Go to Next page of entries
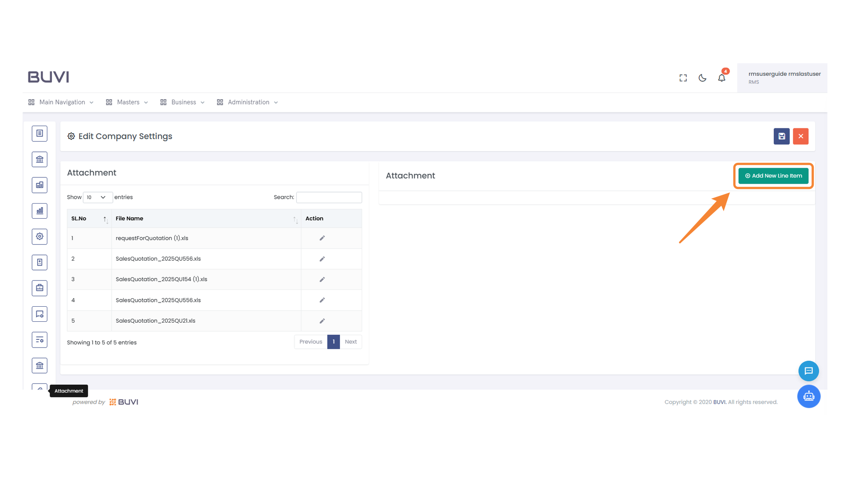The height and width of the screenshot is (478, 850). coord(351,342)
